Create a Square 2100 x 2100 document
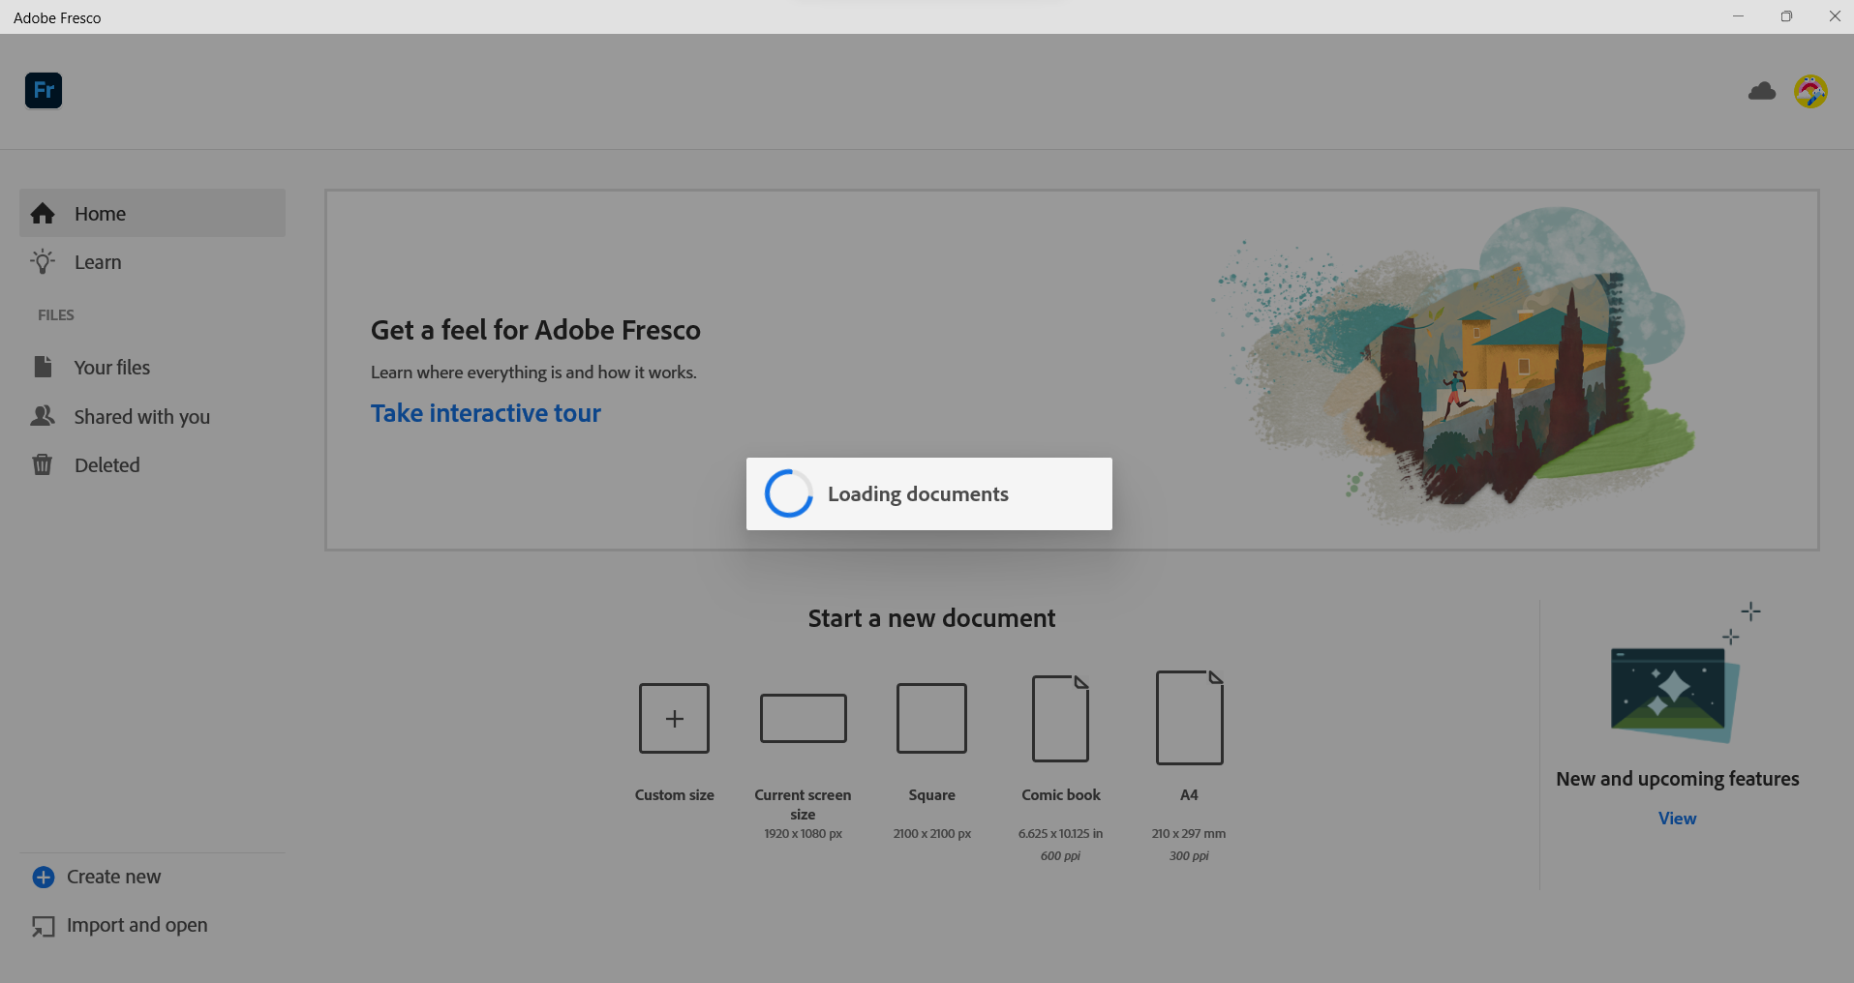The width and height of the screenshot is (1854, 983). point(931,718)
